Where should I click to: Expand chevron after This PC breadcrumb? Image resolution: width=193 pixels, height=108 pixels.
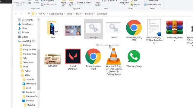pos(47,14)
